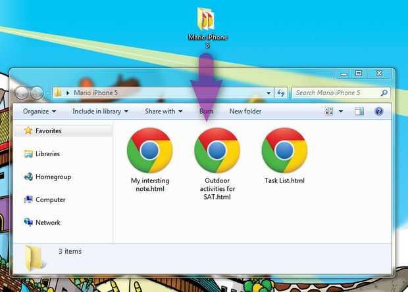
Task: Click the Libraries icon in sidebar
Action: point(28,154)
